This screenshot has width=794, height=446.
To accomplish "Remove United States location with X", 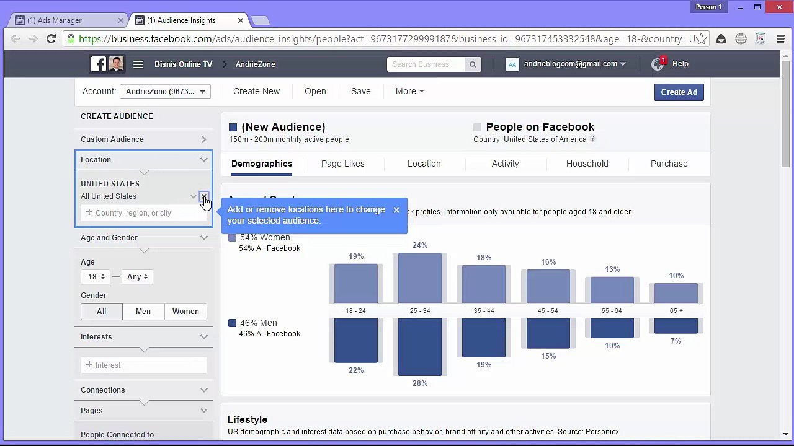I will (x=203, y=197).
